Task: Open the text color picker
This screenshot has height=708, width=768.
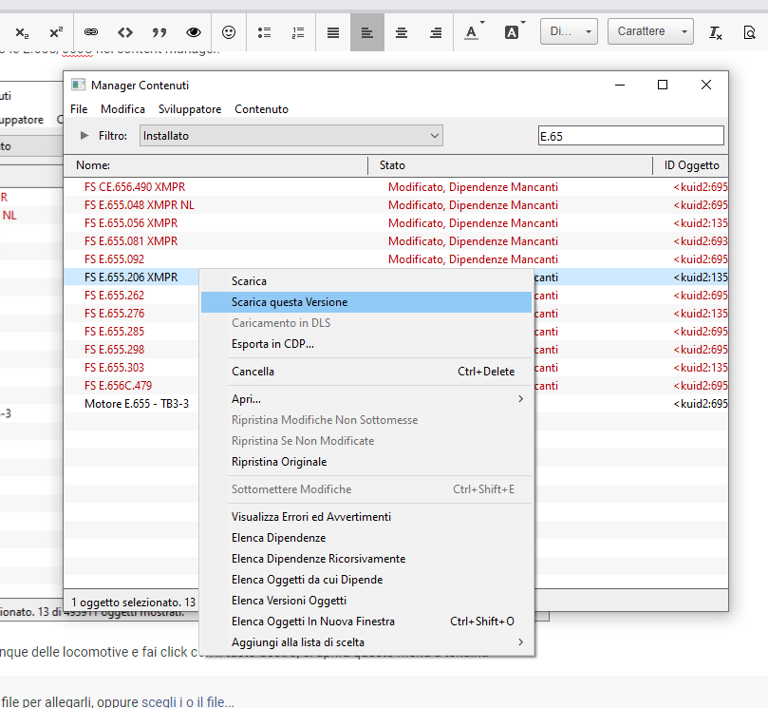Action: [x=474, y=32]
